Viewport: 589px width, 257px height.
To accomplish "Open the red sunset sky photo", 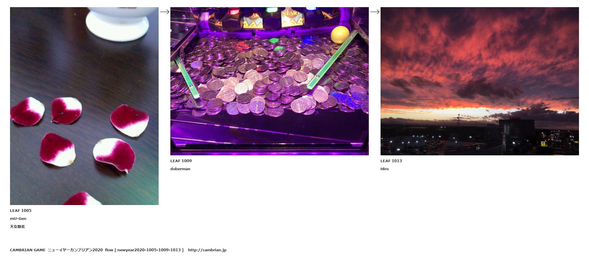I will [480, 81].
